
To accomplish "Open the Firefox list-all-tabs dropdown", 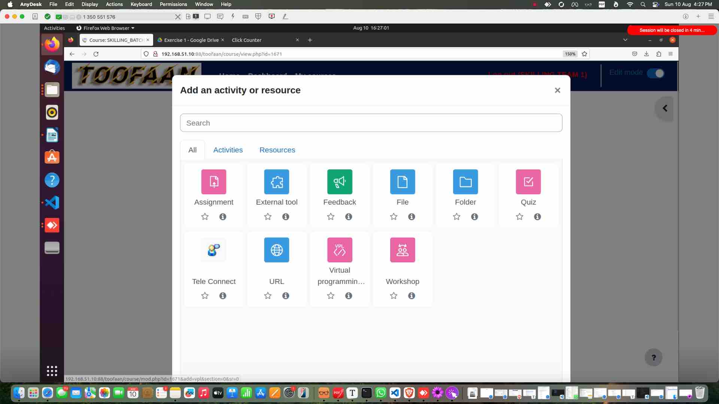I will pyautogui.click(x=625, y=40).
